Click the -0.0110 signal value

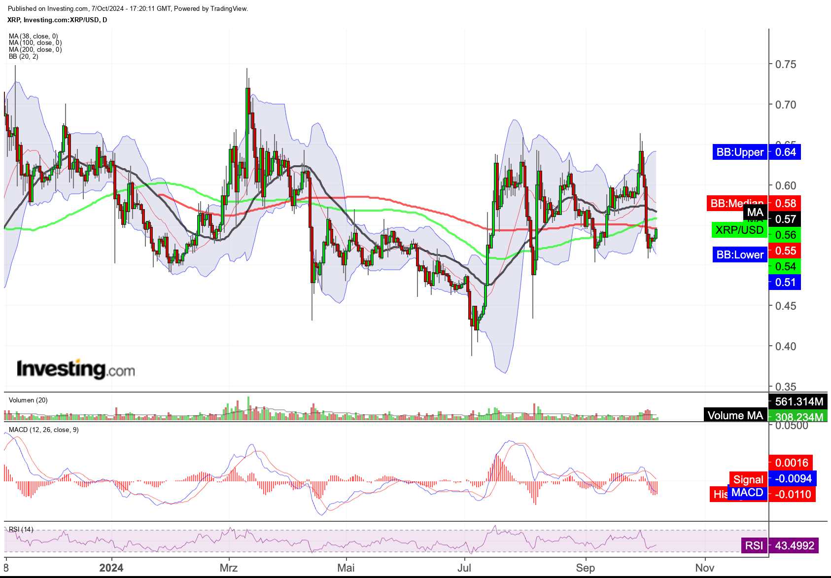point(792,494)
